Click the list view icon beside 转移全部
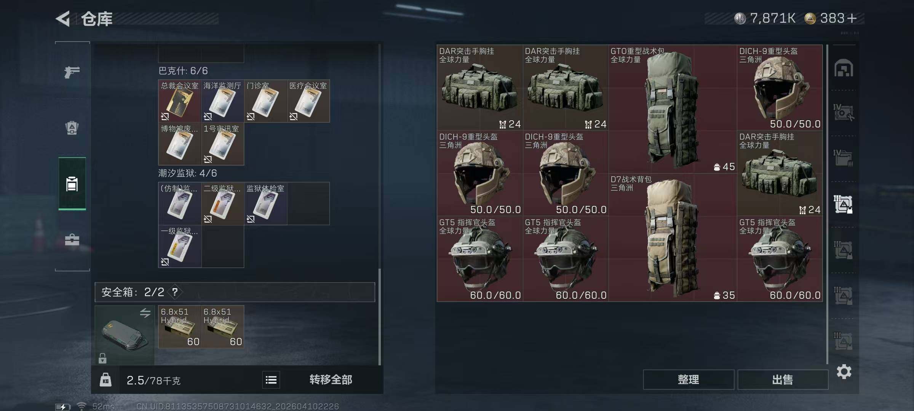The width and height of the screenshot is (914, 411). (x=271, y=380)
